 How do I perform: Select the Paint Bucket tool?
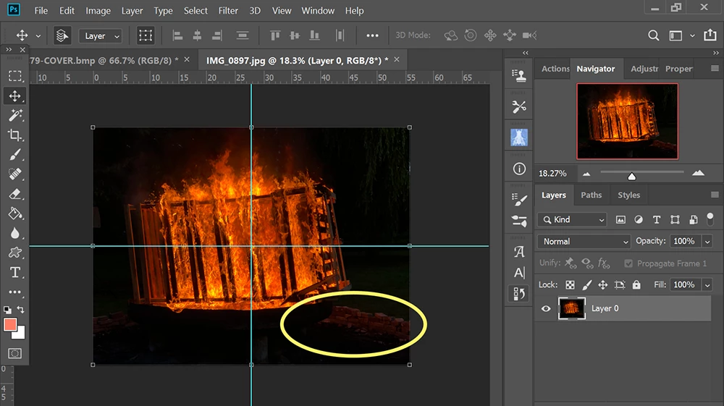[14, 213]
